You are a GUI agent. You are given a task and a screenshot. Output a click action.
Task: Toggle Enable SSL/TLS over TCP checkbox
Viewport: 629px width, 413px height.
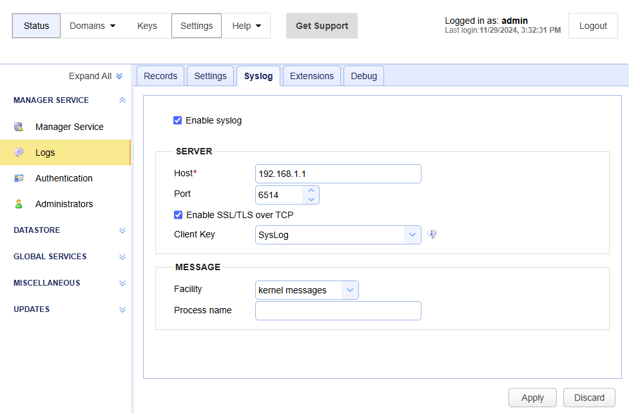(178, 215)
